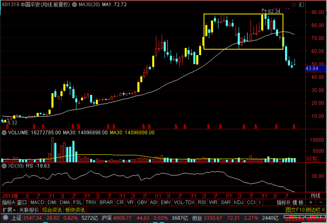Viewport: 327px width, 223px height.
Task: Toggle the 窗口 window option
Action: click(22, 202)
